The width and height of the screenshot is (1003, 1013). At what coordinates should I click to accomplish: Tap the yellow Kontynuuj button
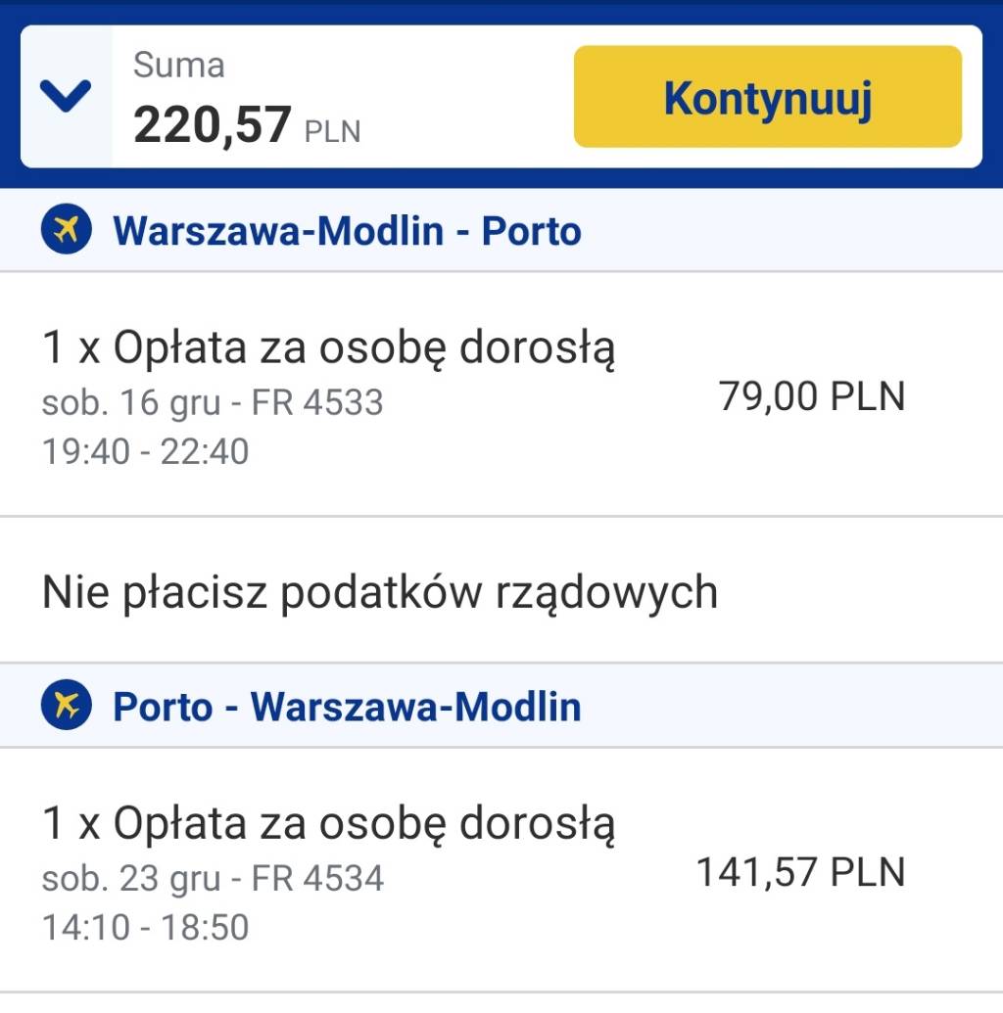pos(768,97)
